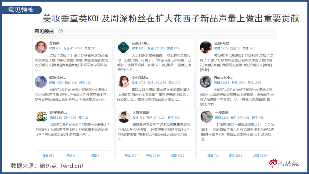Image resolution: width=309 pixels, height=174 pixels.
Task: Click 评论 2556 on 大凳哥哥呀's post
Action: coord(153,155)
